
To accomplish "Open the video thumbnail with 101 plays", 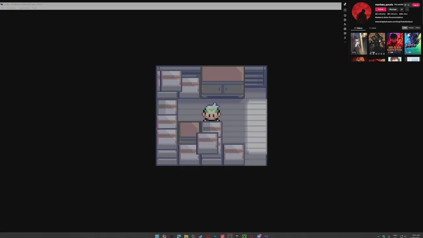I will point(377,43).
